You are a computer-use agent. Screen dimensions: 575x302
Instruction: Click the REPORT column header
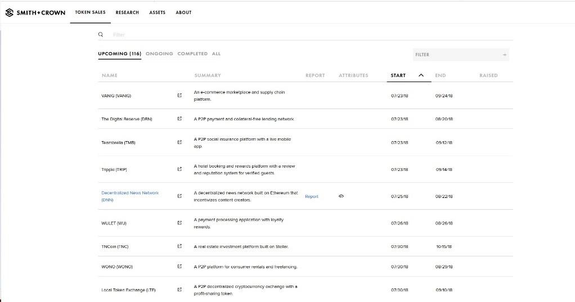click(x=315, y=75)
